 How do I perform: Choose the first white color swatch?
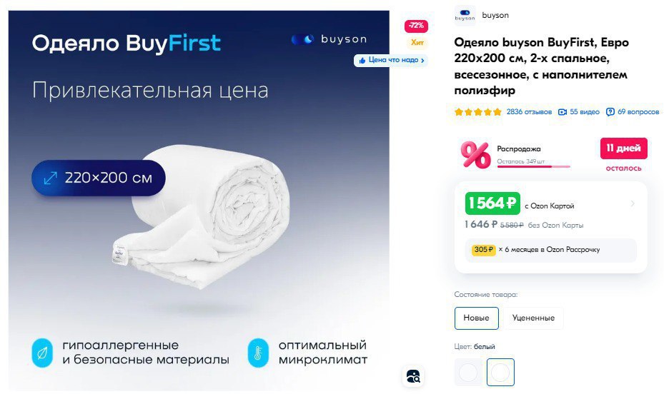468,373
